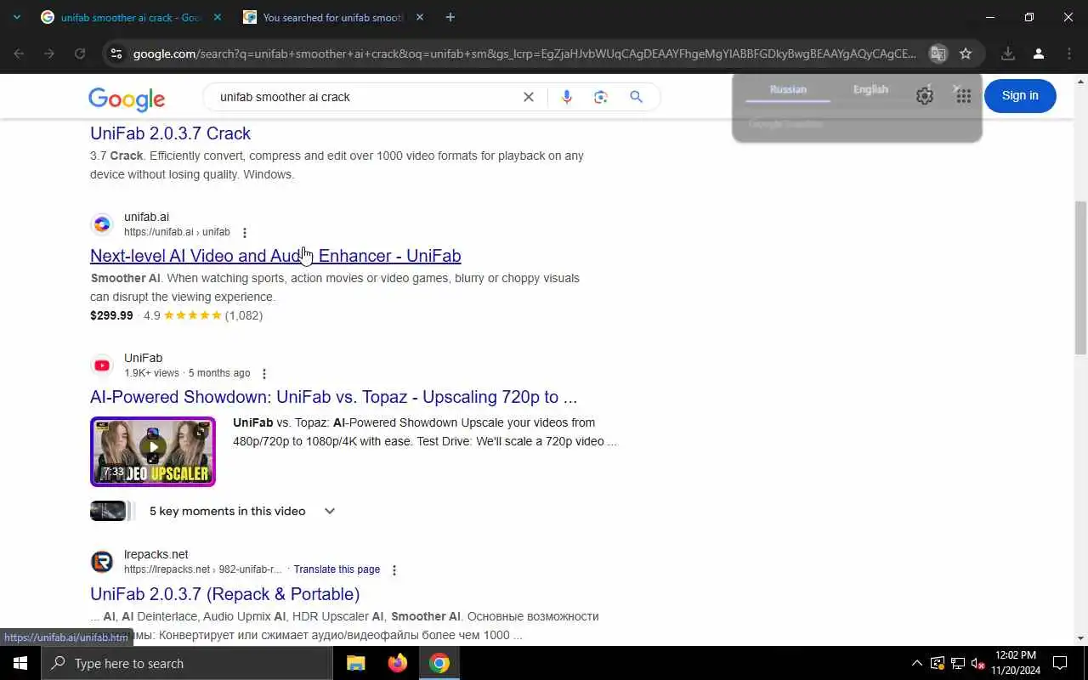Click the $299.99 price text
1088x680 pixels.
pos(111,315)
